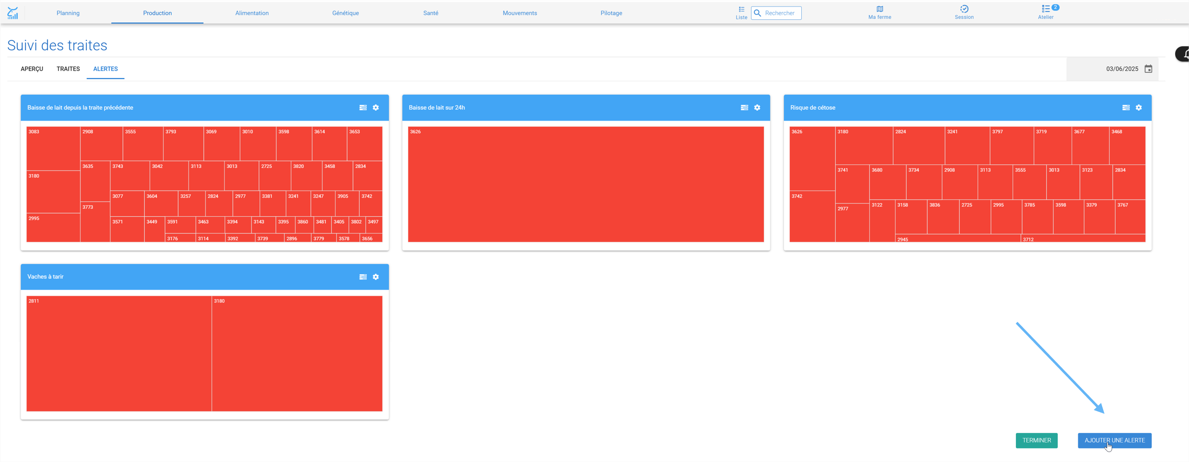Open the Génétique menu
Image resolution: width=1189 pixels, height=462 pixels.
click(345, 13)
